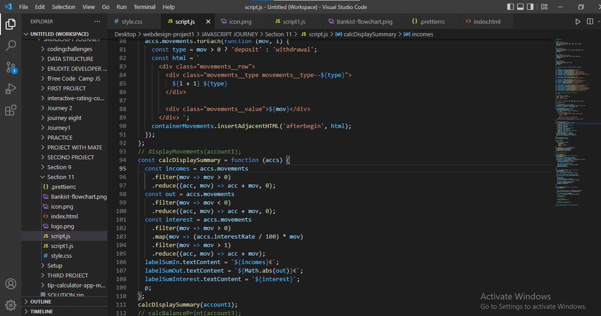Screen dimensions: 601x316
Task: Expand the OUTLINE panel
Action: point(64,301)
